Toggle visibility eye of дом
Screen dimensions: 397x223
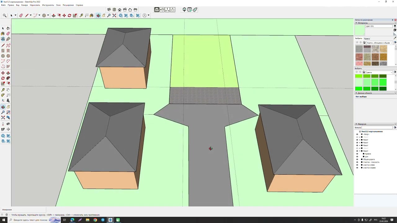357,157
